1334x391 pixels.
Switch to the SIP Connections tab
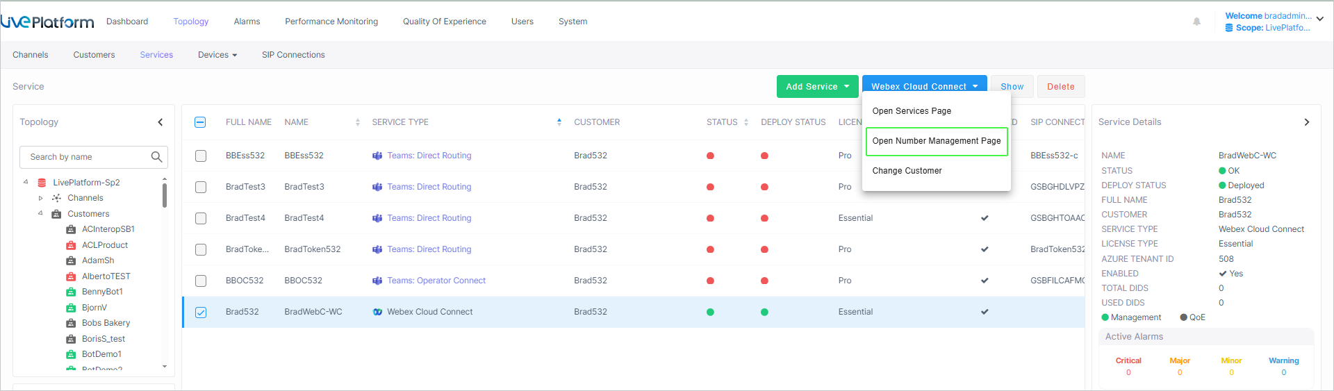(293, 55)
